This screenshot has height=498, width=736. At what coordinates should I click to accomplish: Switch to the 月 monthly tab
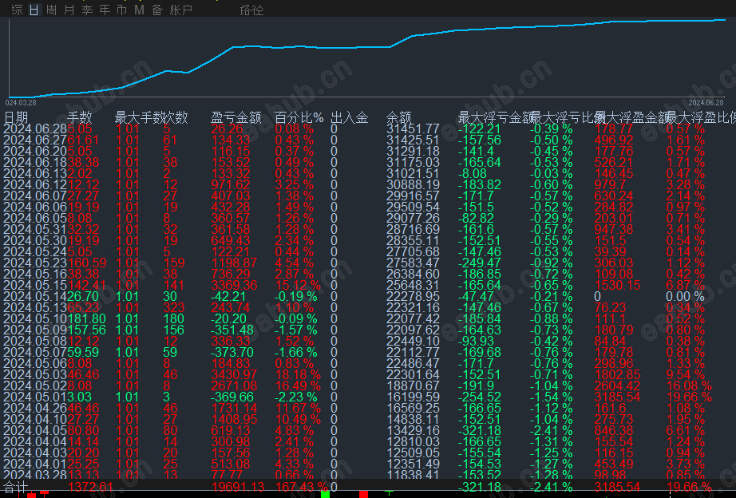(x=69, y=10)
